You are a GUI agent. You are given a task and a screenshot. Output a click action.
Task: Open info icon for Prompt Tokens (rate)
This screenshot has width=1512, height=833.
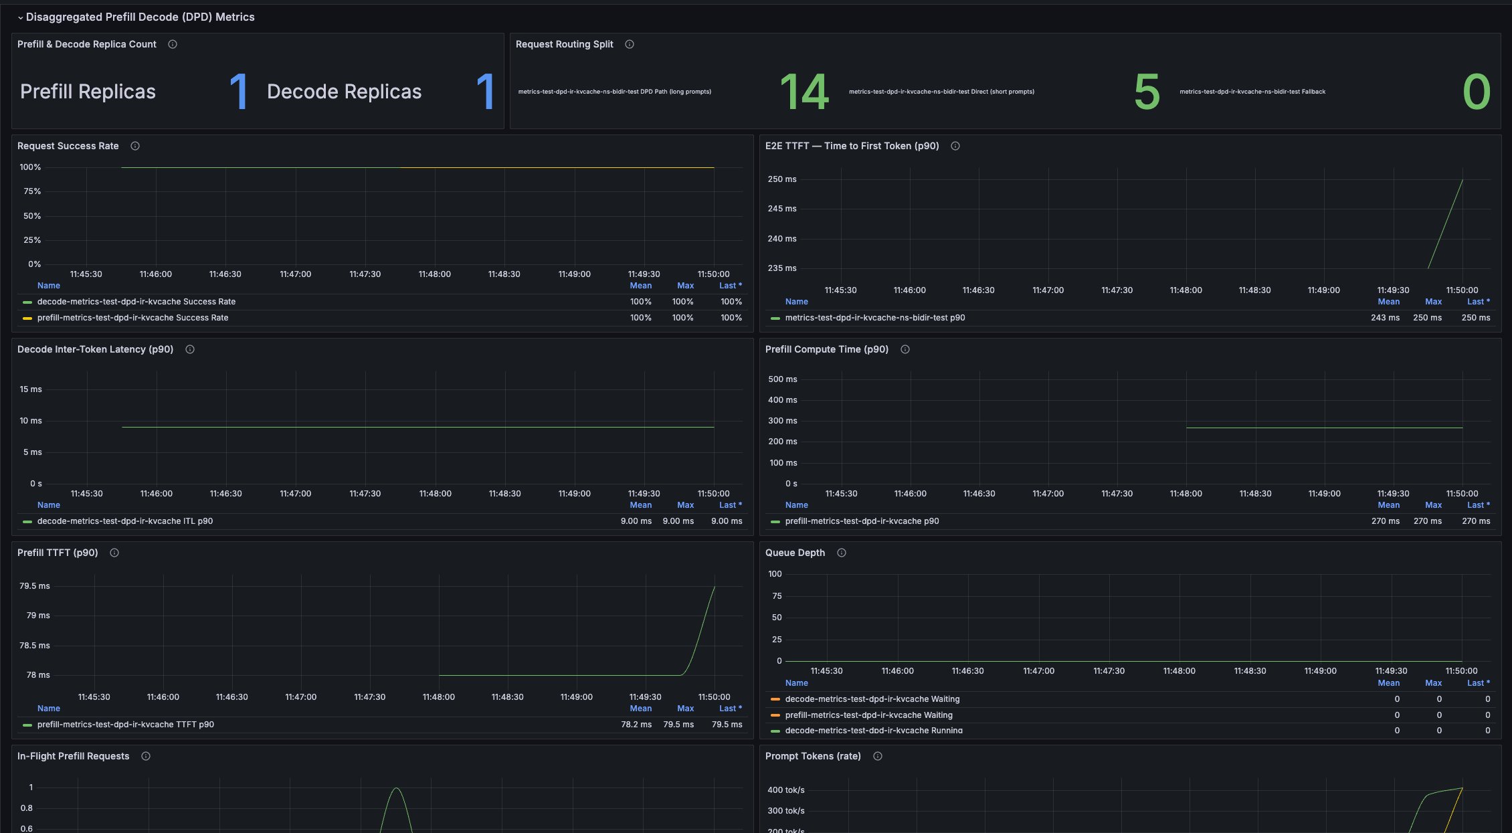(878, 756)
